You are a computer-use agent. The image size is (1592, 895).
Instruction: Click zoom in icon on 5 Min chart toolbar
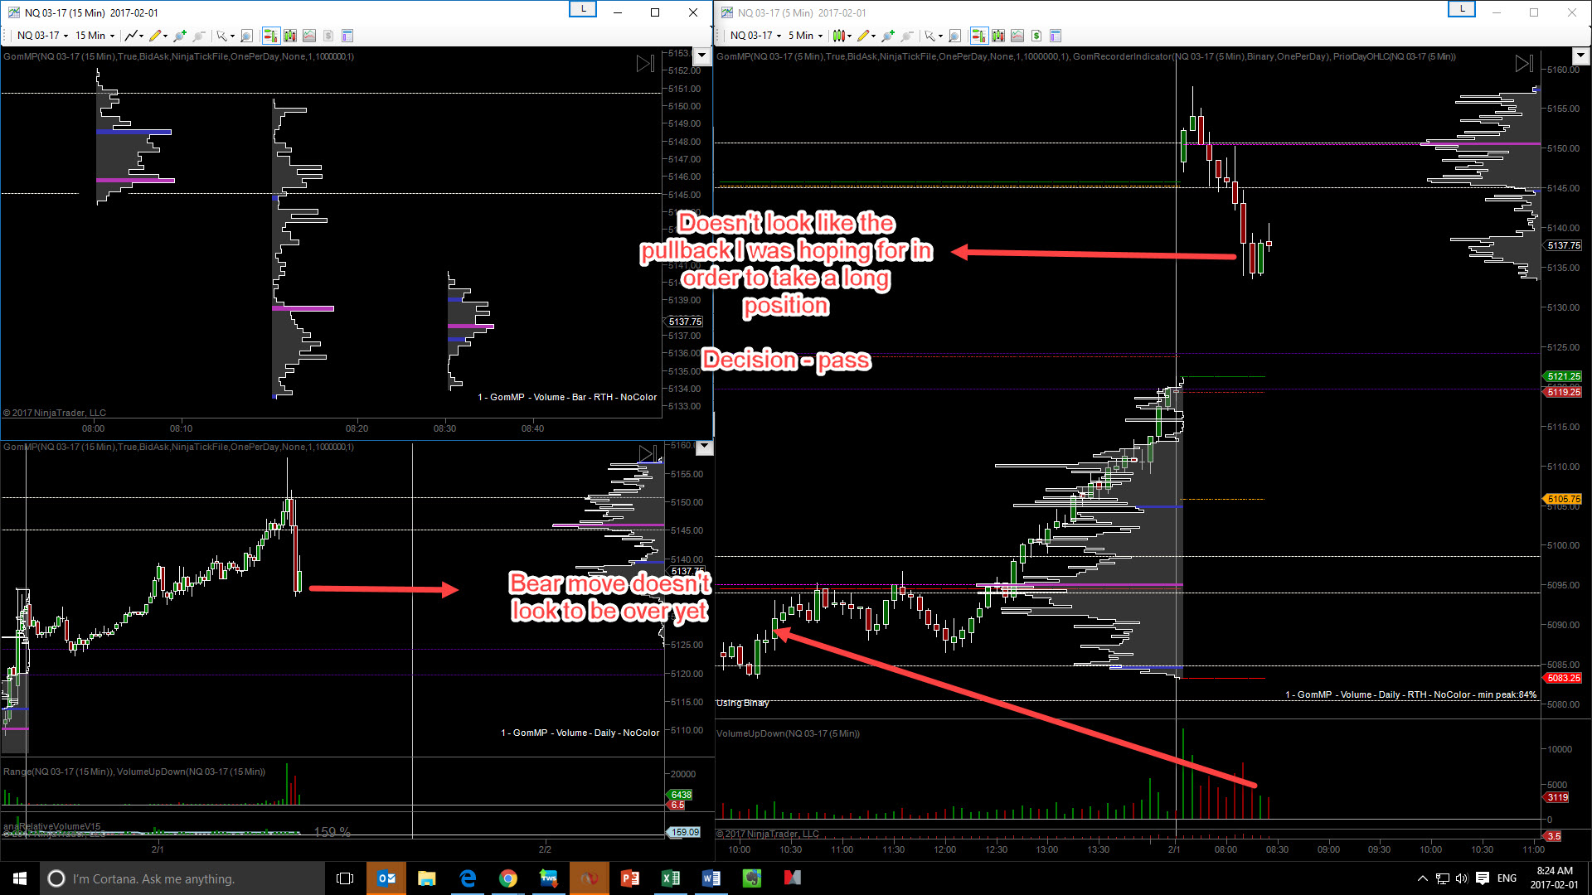coord(888,36)
